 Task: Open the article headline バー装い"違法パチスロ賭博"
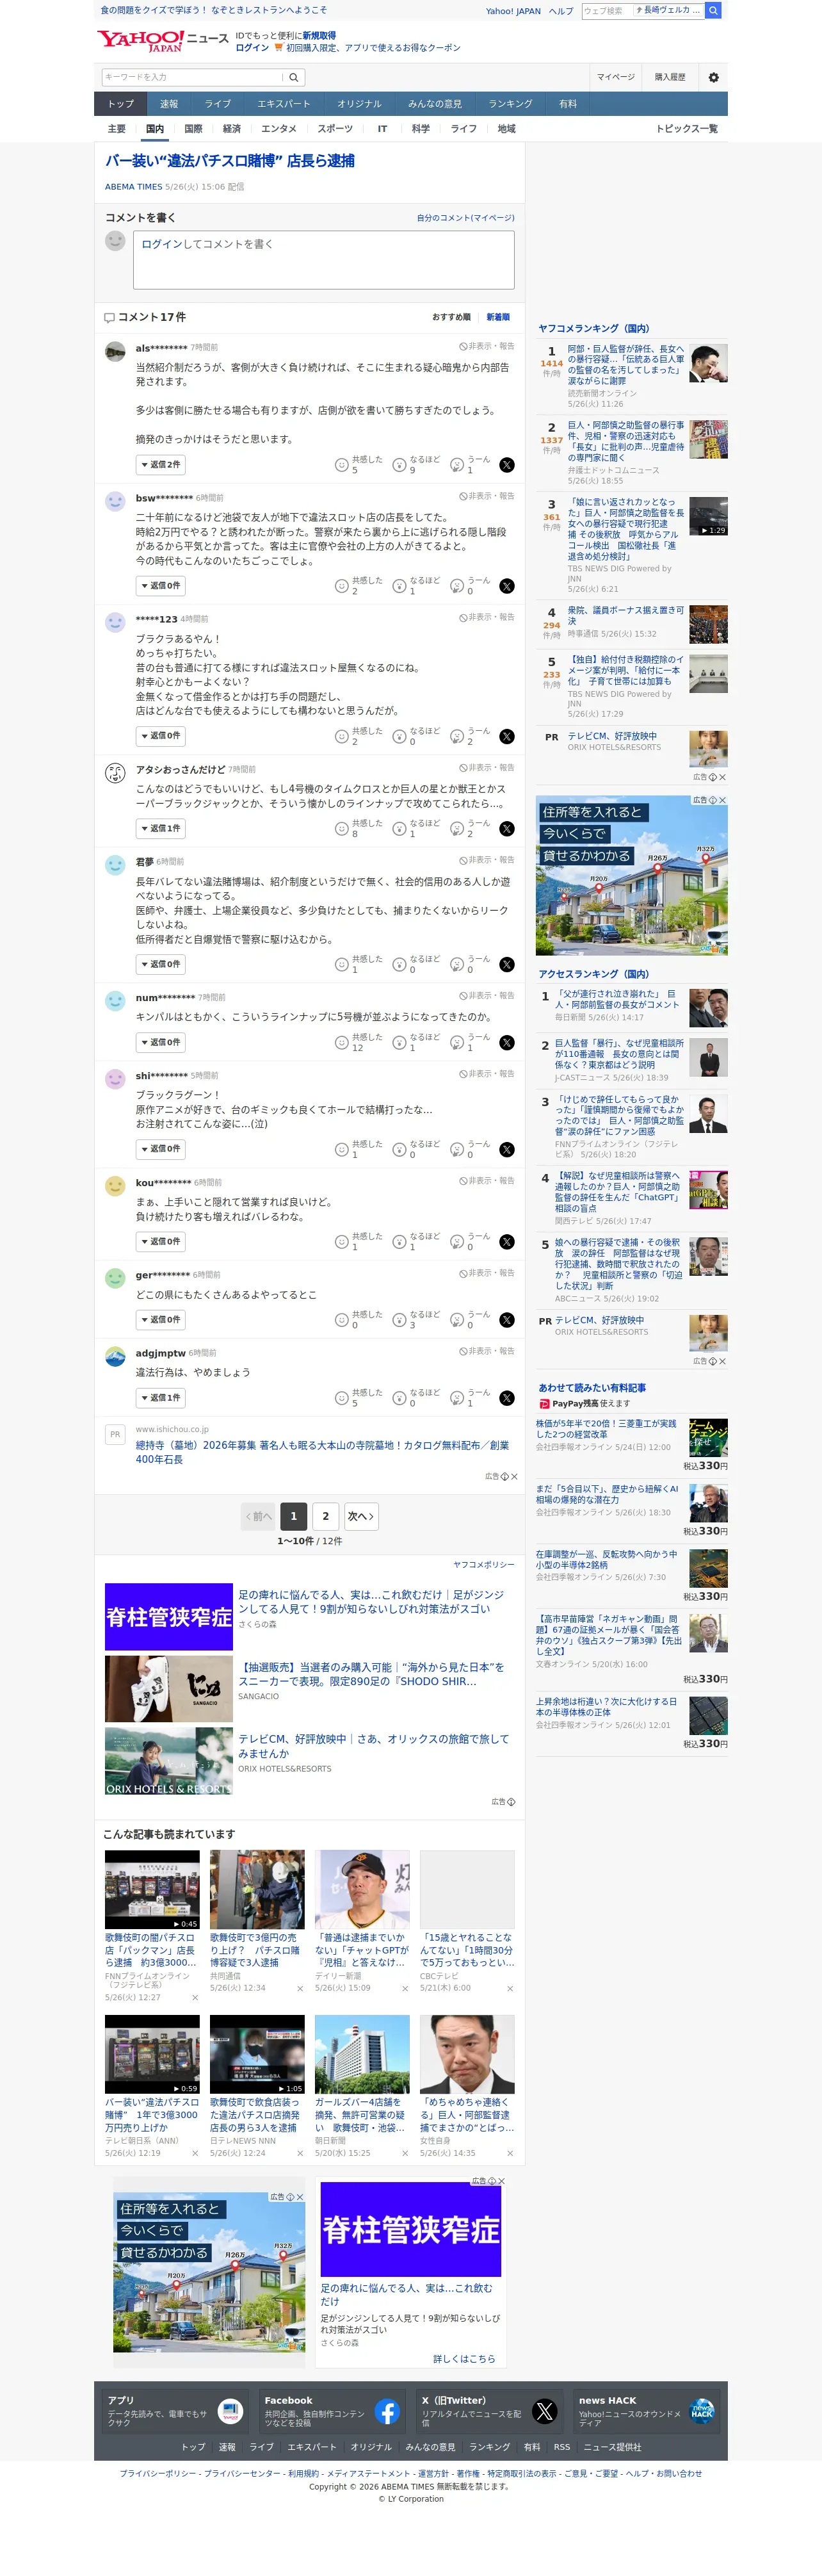coord(230,161)
